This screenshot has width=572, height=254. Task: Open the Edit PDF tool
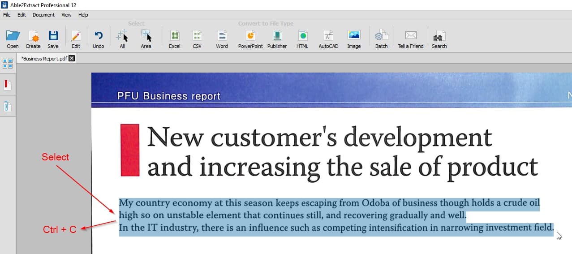coord(76,36)
